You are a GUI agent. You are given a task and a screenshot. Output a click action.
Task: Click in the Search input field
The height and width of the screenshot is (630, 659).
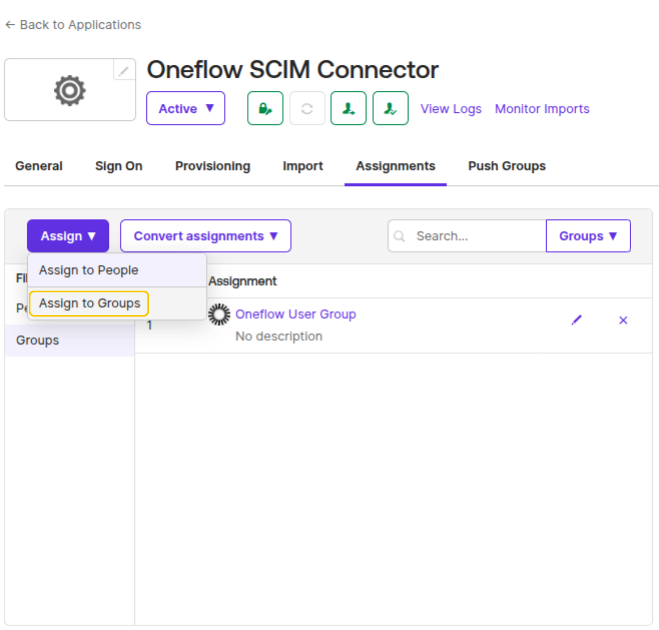467,236
